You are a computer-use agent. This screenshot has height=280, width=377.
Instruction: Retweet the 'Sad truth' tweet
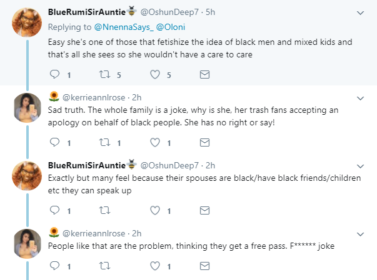[x=105, y=142]
